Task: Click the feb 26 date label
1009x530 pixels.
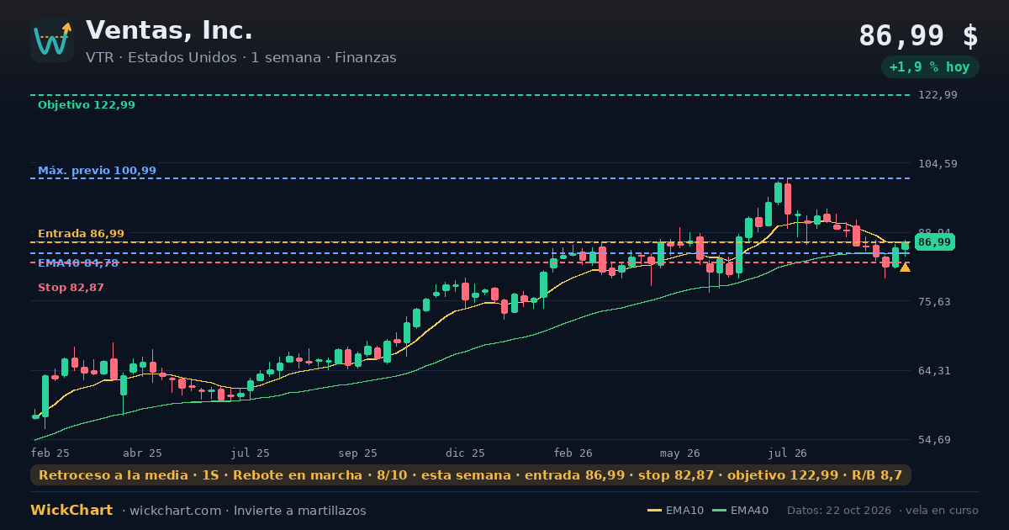Action: click(573, 453)
